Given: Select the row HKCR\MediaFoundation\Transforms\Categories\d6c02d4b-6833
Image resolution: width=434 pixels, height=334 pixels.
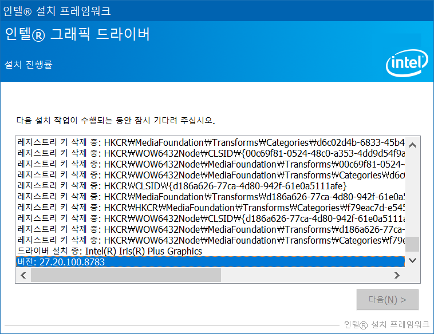Looking at the screenshot, I should [210, 142].
